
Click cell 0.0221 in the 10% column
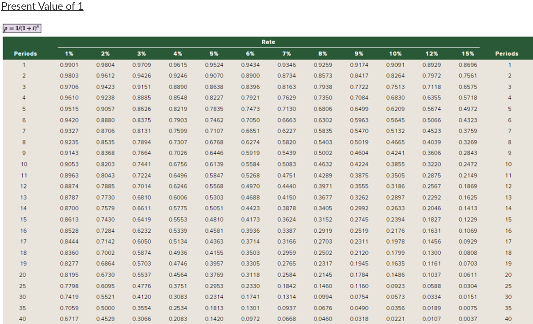pyautogui.click(x=395, y=319)
